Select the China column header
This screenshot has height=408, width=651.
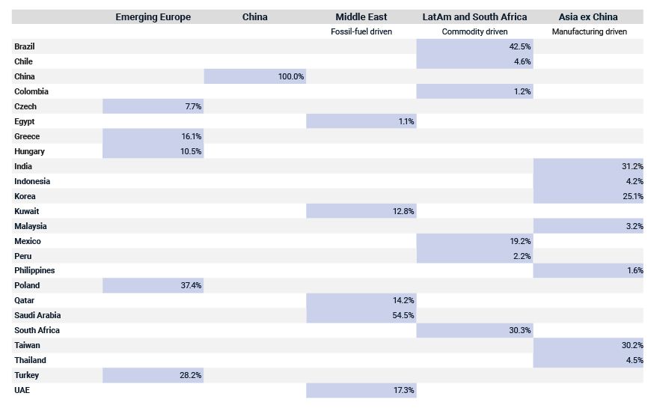pyautogui.click(x=254, y=17)
